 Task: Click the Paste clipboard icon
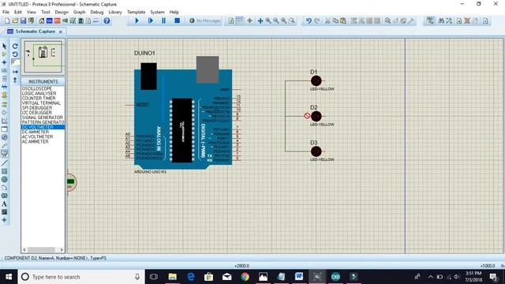pos(343,21)
